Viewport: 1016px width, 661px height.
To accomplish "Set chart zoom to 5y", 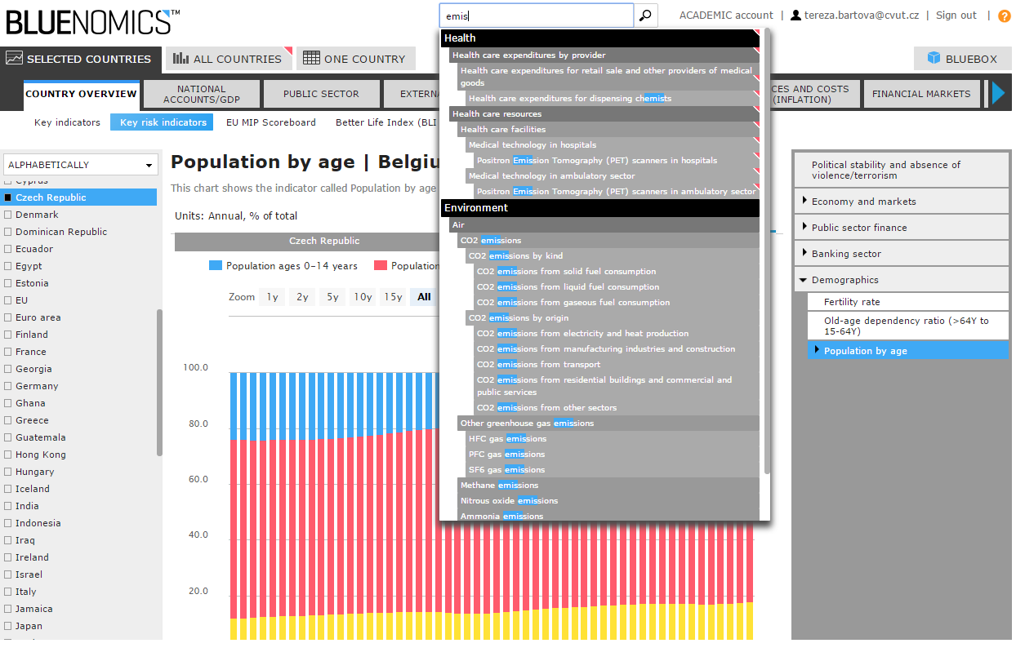I will coord(332,297).
